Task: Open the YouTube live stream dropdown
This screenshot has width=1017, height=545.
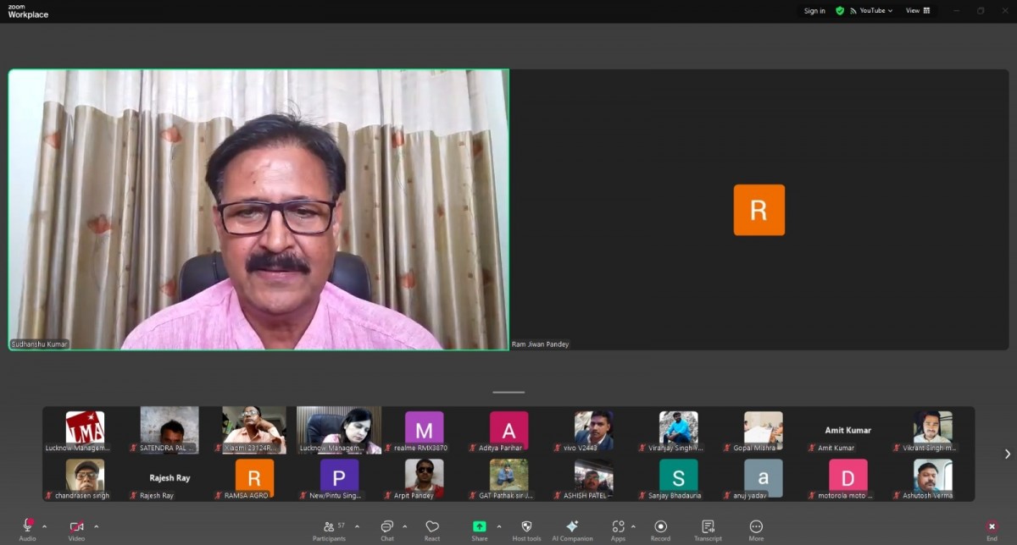Action: [871, 11]
